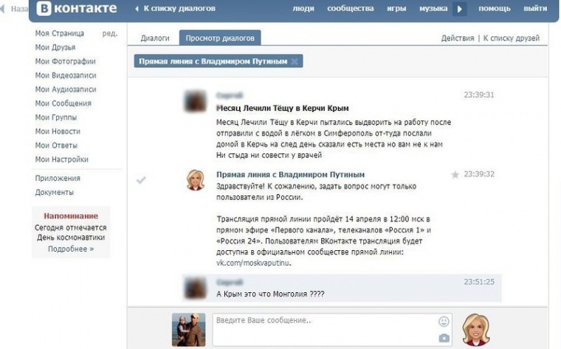Expand the reminder with Подробнее »
Viewport: 561px width, 349px height.
71,249
